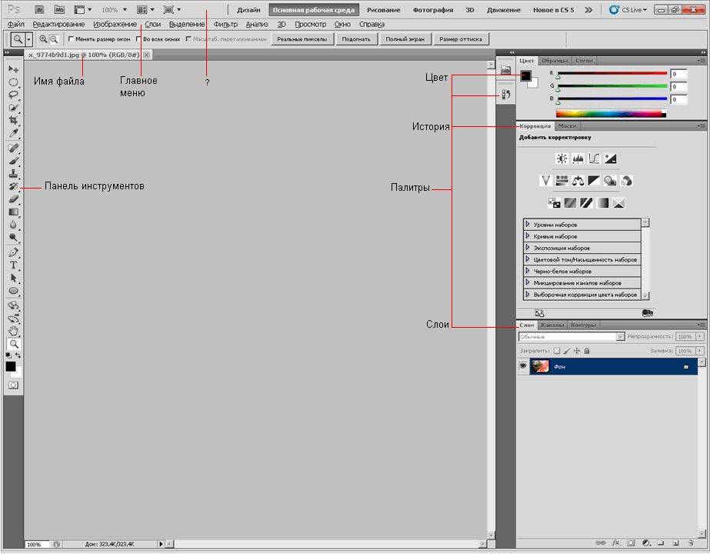Add a Hue/Saturation adjustment
Image resolution: width=710 pixels, height=554 pixels.
tap(562, 181)
